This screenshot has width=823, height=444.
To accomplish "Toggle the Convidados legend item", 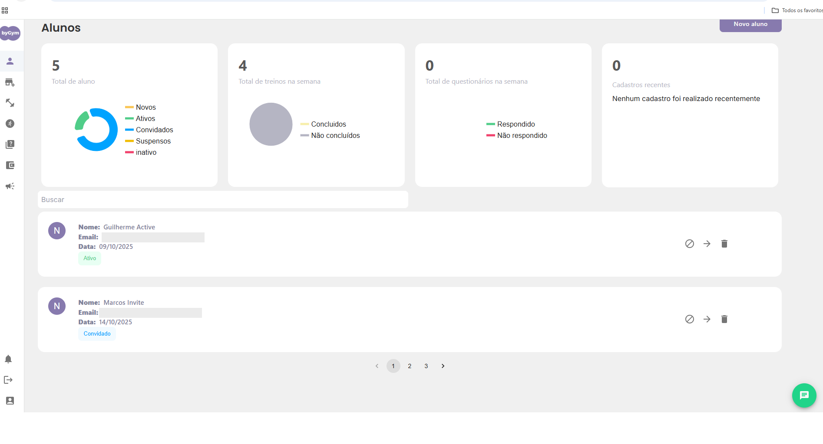I will pos(154,130).
